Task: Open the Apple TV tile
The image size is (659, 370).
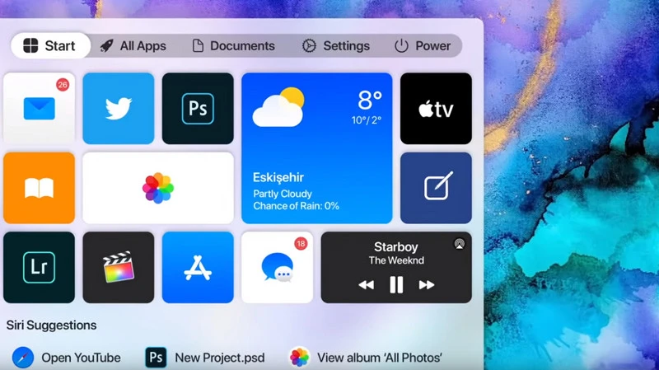Action: coord(436,109)
